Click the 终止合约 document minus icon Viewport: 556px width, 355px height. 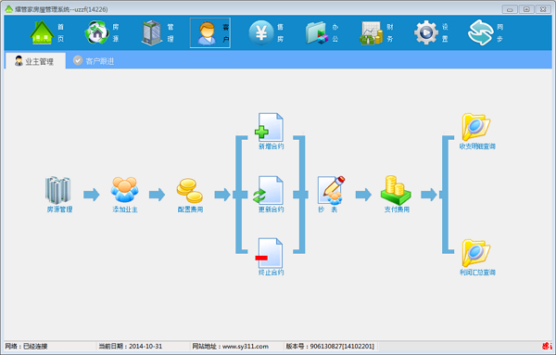269,253
